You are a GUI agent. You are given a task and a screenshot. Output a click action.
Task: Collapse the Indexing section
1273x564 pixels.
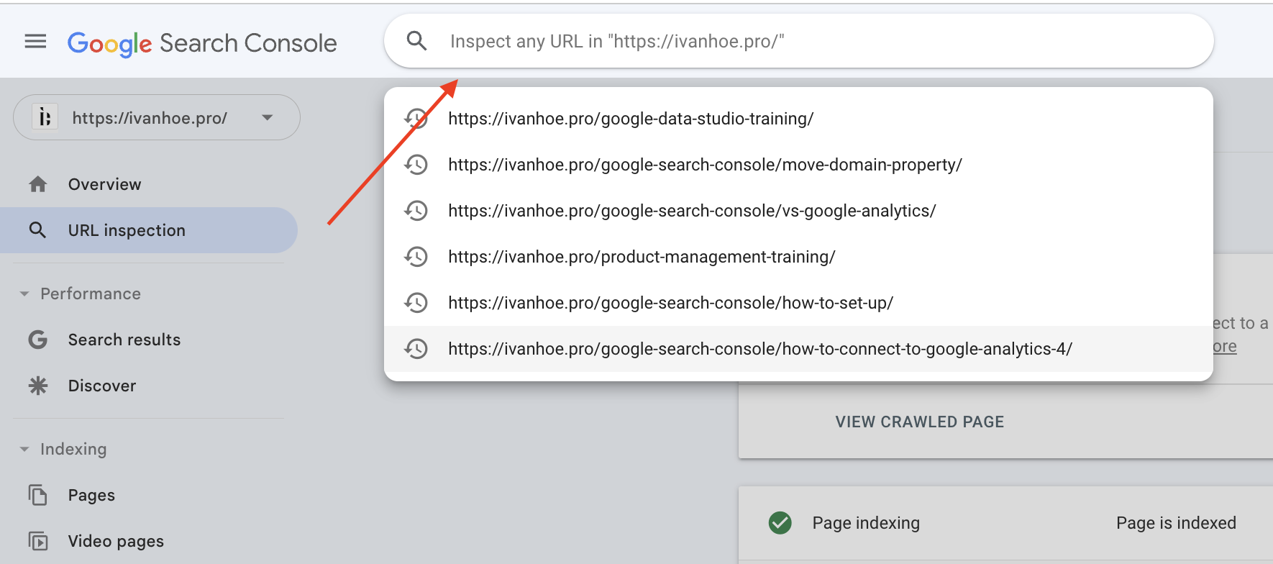pos(24,450)
